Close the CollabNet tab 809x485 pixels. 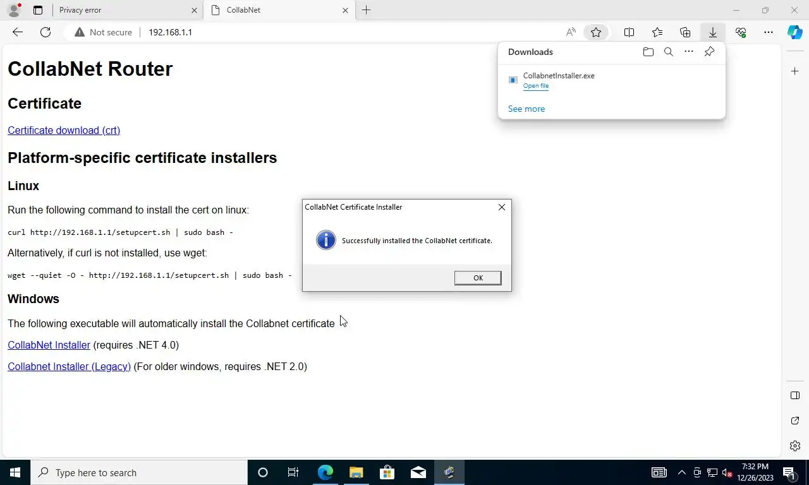pyautogui.click(x=345, y=10)
